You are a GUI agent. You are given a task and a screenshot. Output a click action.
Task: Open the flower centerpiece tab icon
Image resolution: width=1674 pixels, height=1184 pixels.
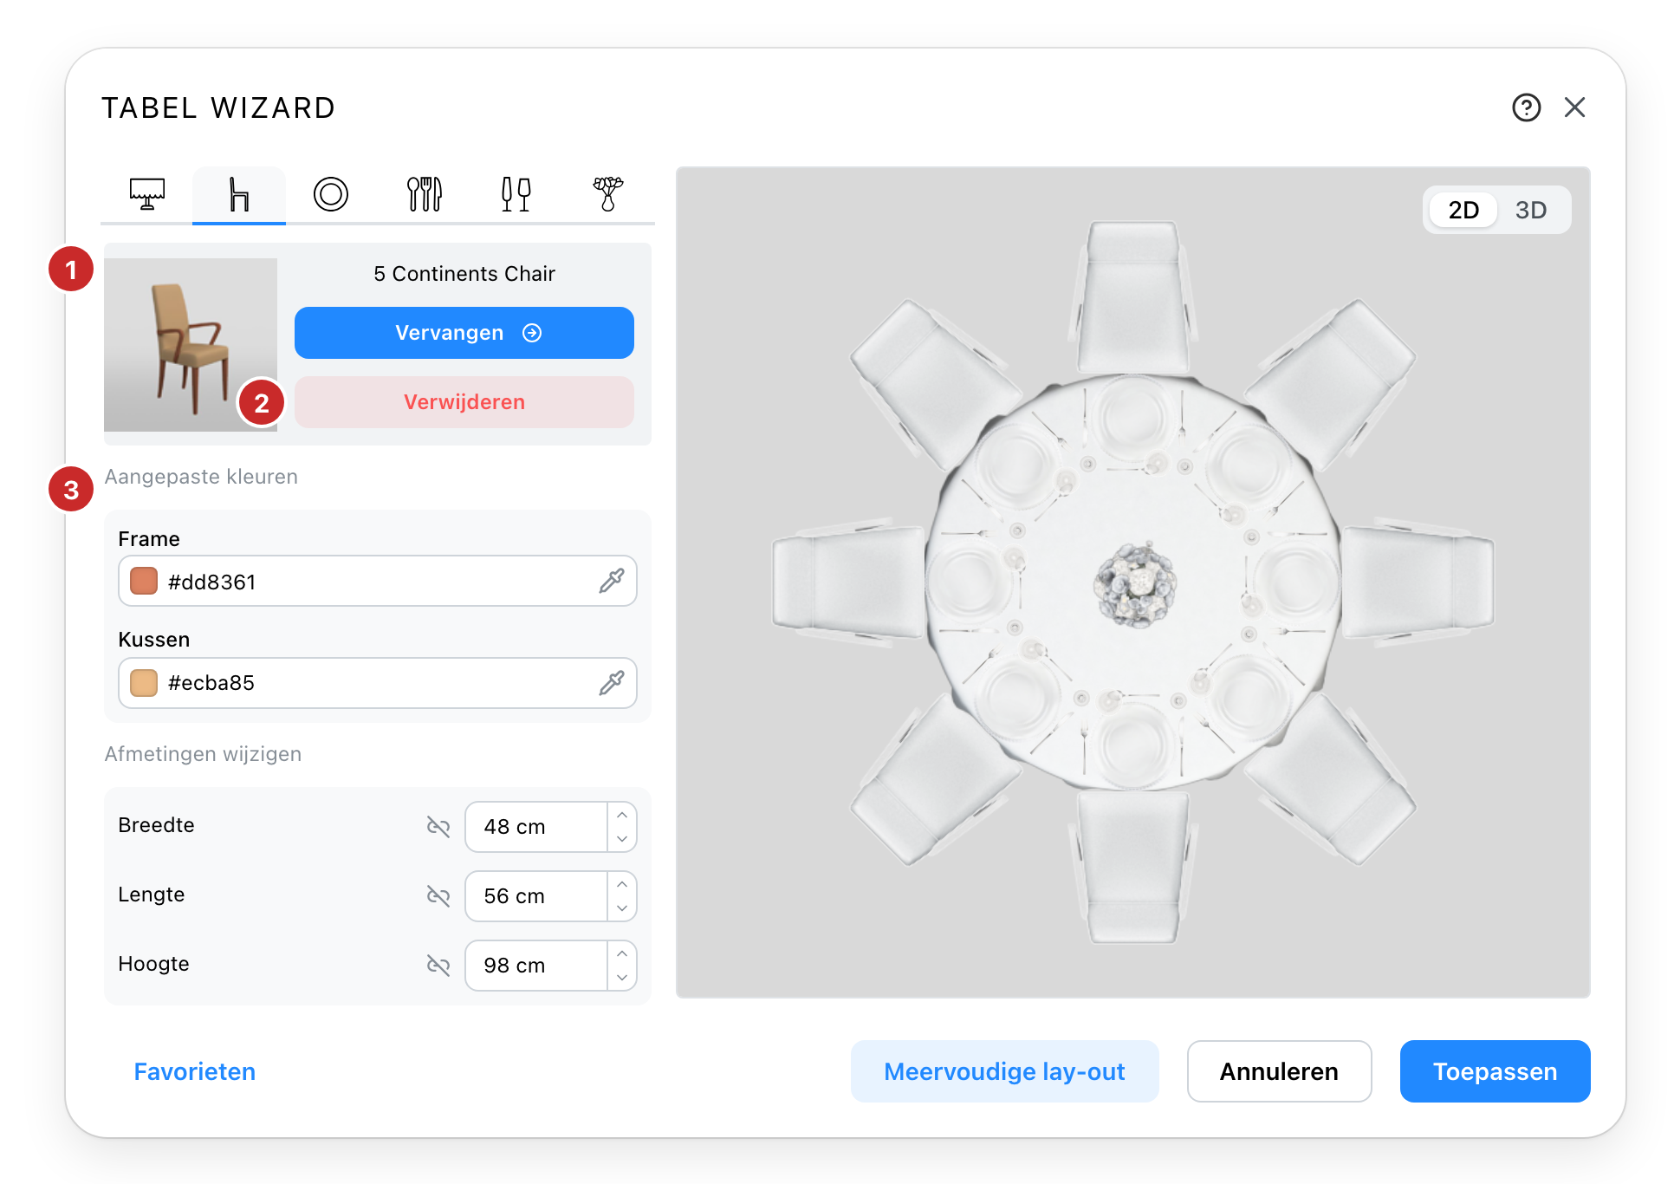608,194
